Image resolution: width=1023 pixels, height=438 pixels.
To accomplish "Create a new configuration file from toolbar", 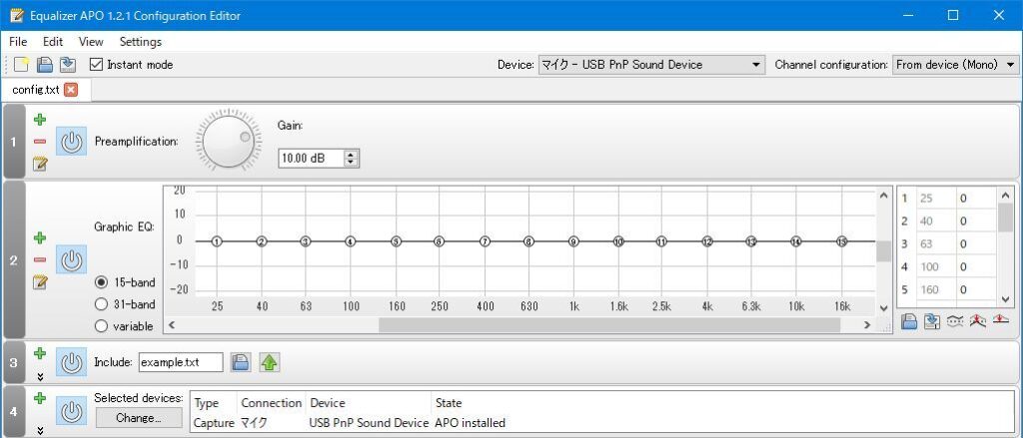I will [21, 65].
